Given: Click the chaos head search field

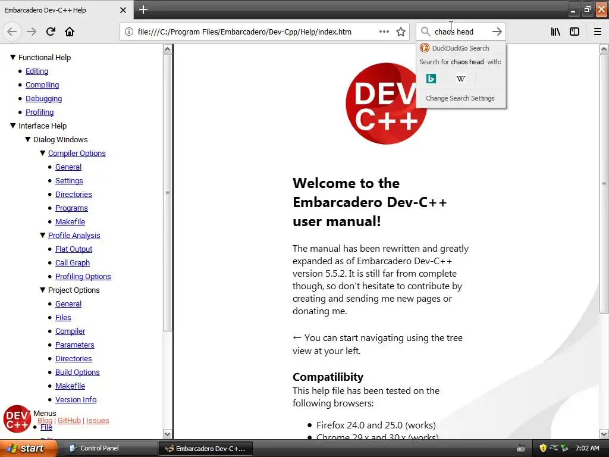Looking at the screenshot, I should click(460, 32).
